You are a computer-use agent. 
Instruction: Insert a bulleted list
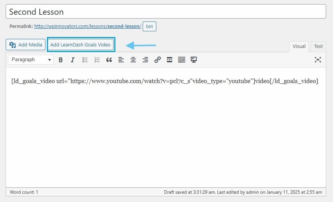pos(85,60)
